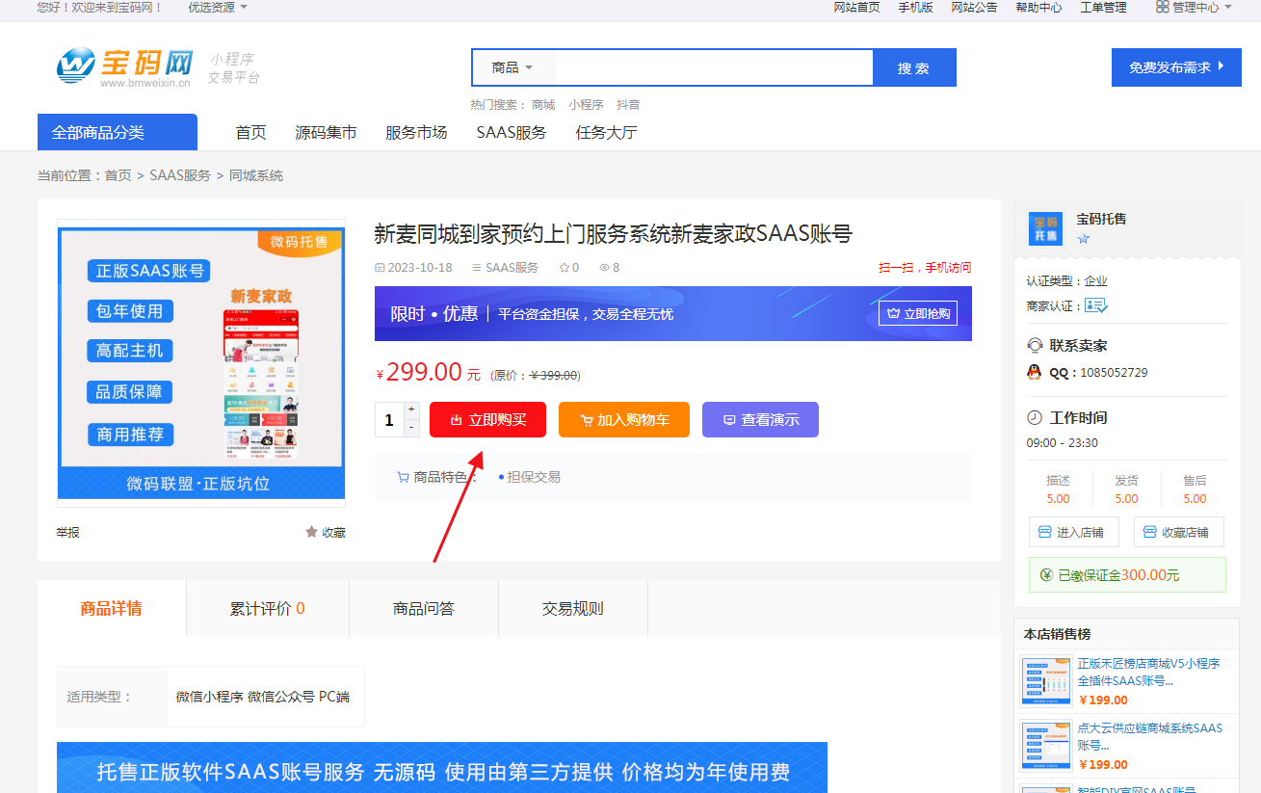Click the 宝码网 site logo
Screen dimensions: 1261x793
click(x=125, y=66)
